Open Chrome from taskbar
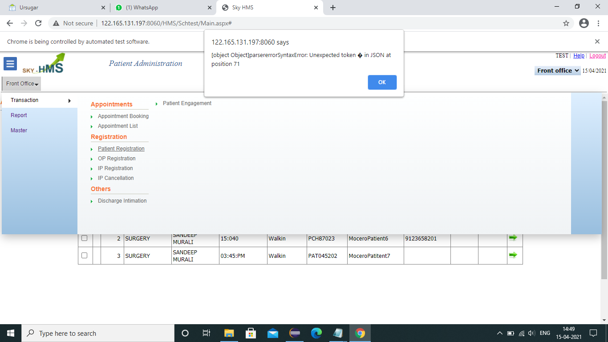608x342 pixels. [x=360, y=333]
